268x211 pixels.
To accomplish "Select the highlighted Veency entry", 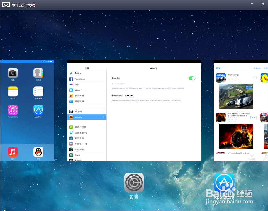I will (x=87, y=117).
